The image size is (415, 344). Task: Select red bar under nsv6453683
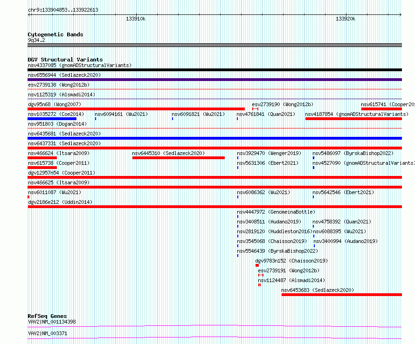click(342, 295)
